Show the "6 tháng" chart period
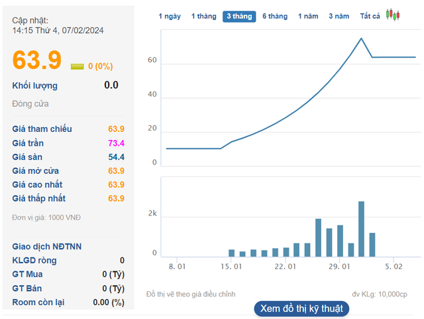Image resolution: width=424 pixels, height=319 pixels. (x=275, y=16)
